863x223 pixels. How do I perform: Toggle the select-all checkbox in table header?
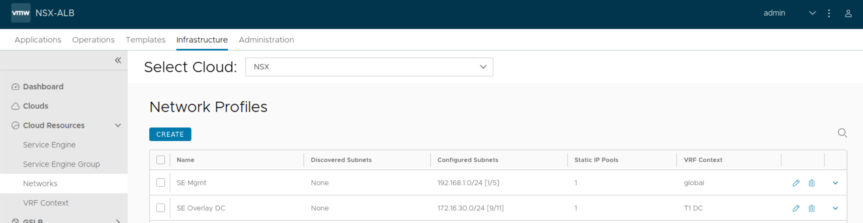click(160, 160)
